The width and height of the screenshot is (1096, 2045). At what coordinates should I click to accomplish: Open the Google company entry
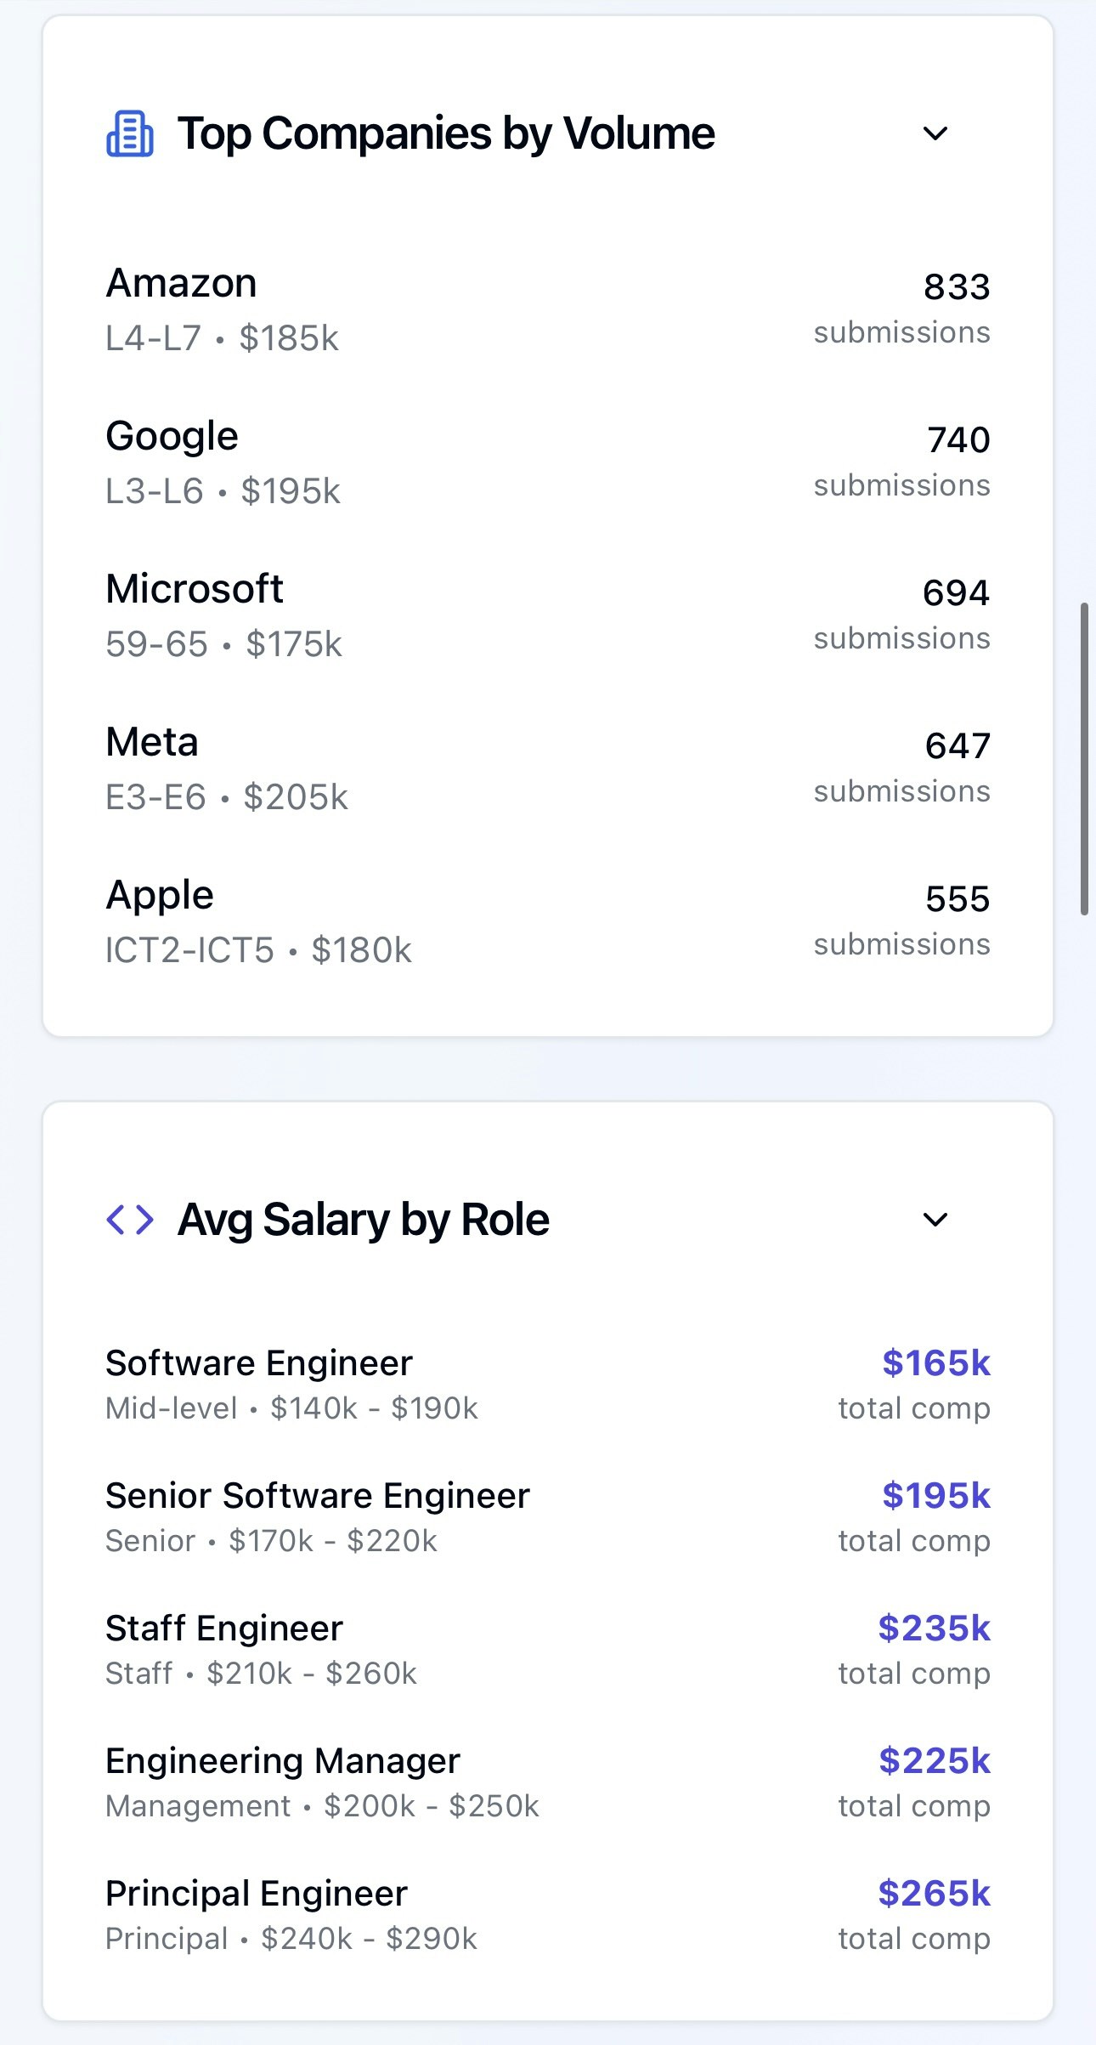point(548,462)
